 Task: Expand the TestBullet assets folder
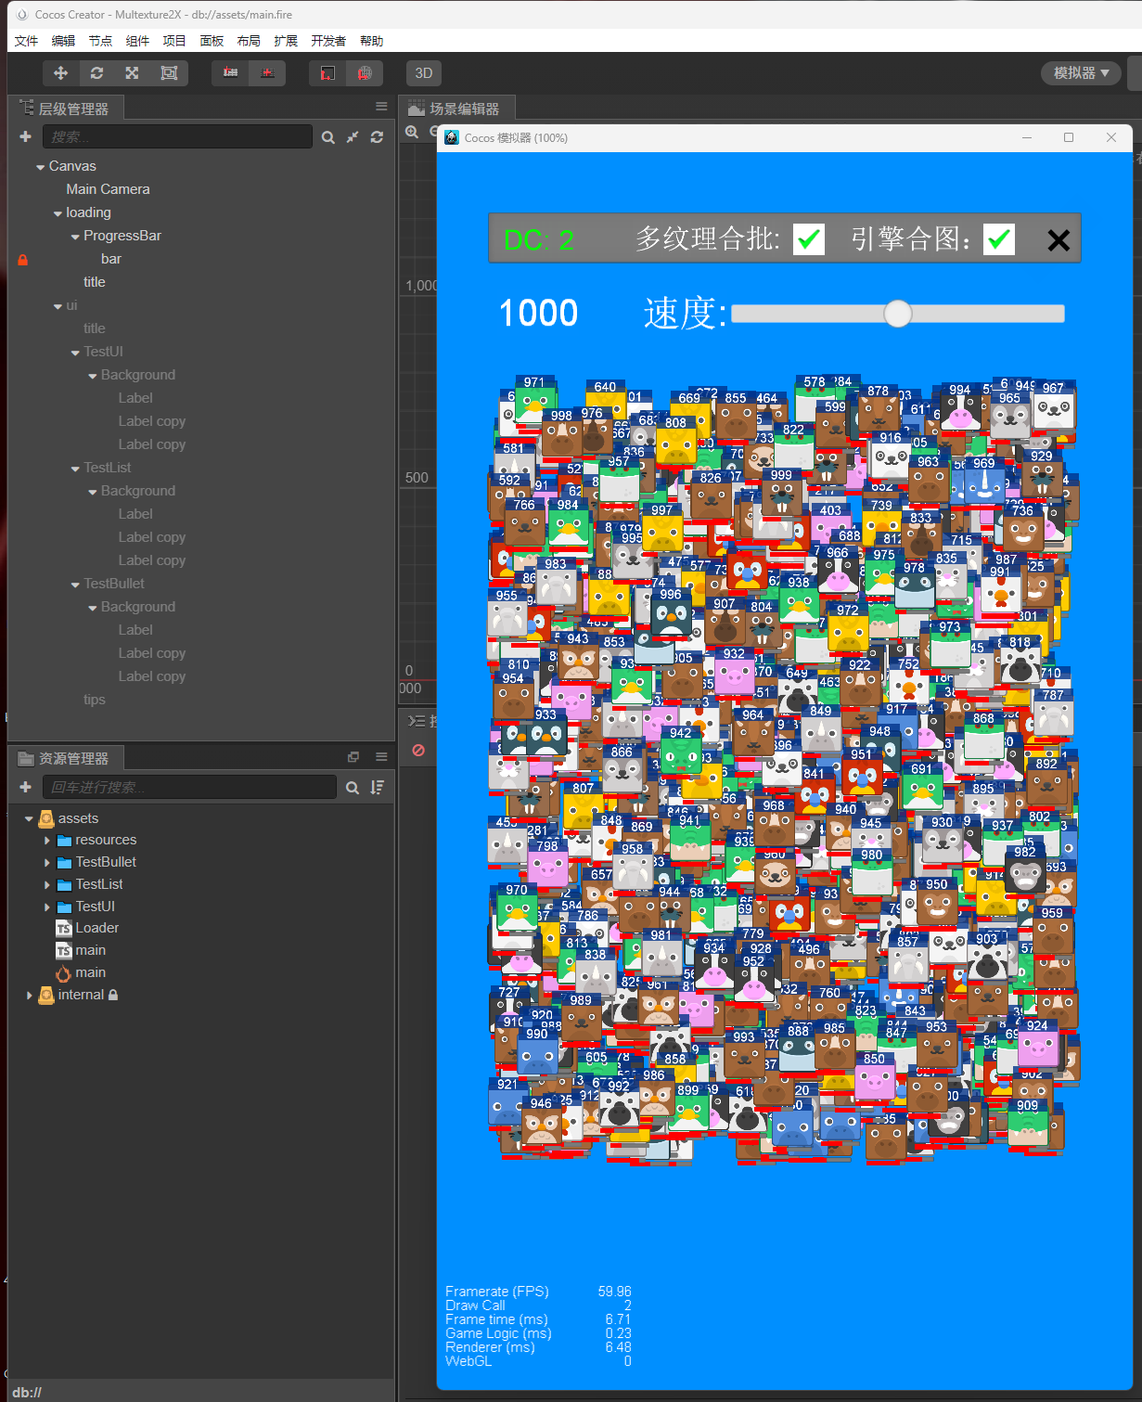click(46, 863)
